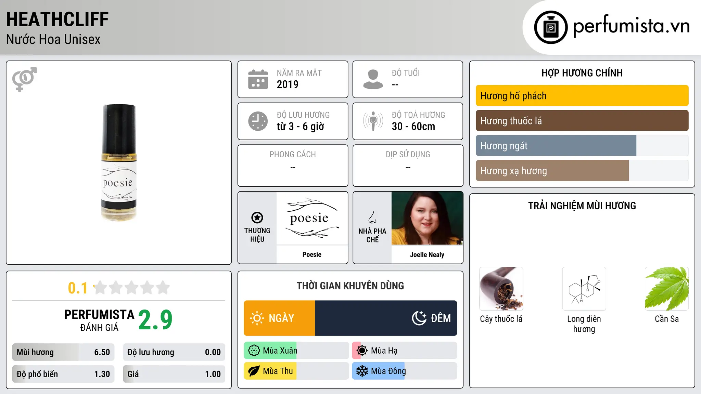Select the Hương xạ hương accord bar
Image resolution: width=701 pixels, height=394 pixels.
(582, 171)
